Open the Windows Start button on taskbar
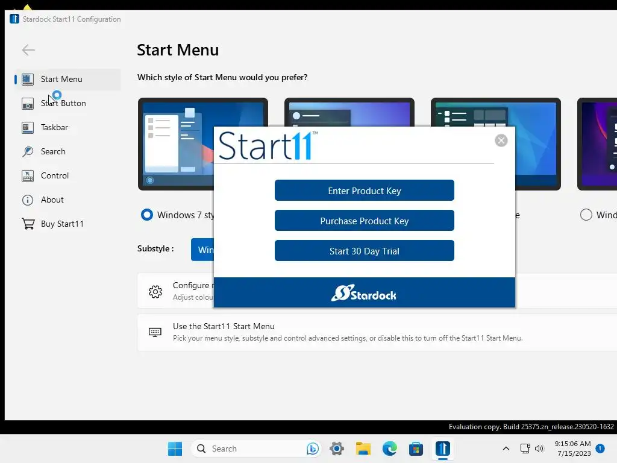617x463 pixels. click(x=175, y=449)
